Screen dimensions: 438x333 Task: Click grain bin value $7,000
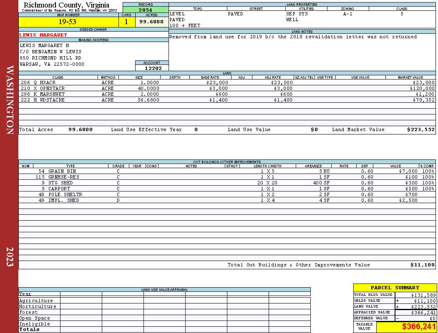click(408, 171)
